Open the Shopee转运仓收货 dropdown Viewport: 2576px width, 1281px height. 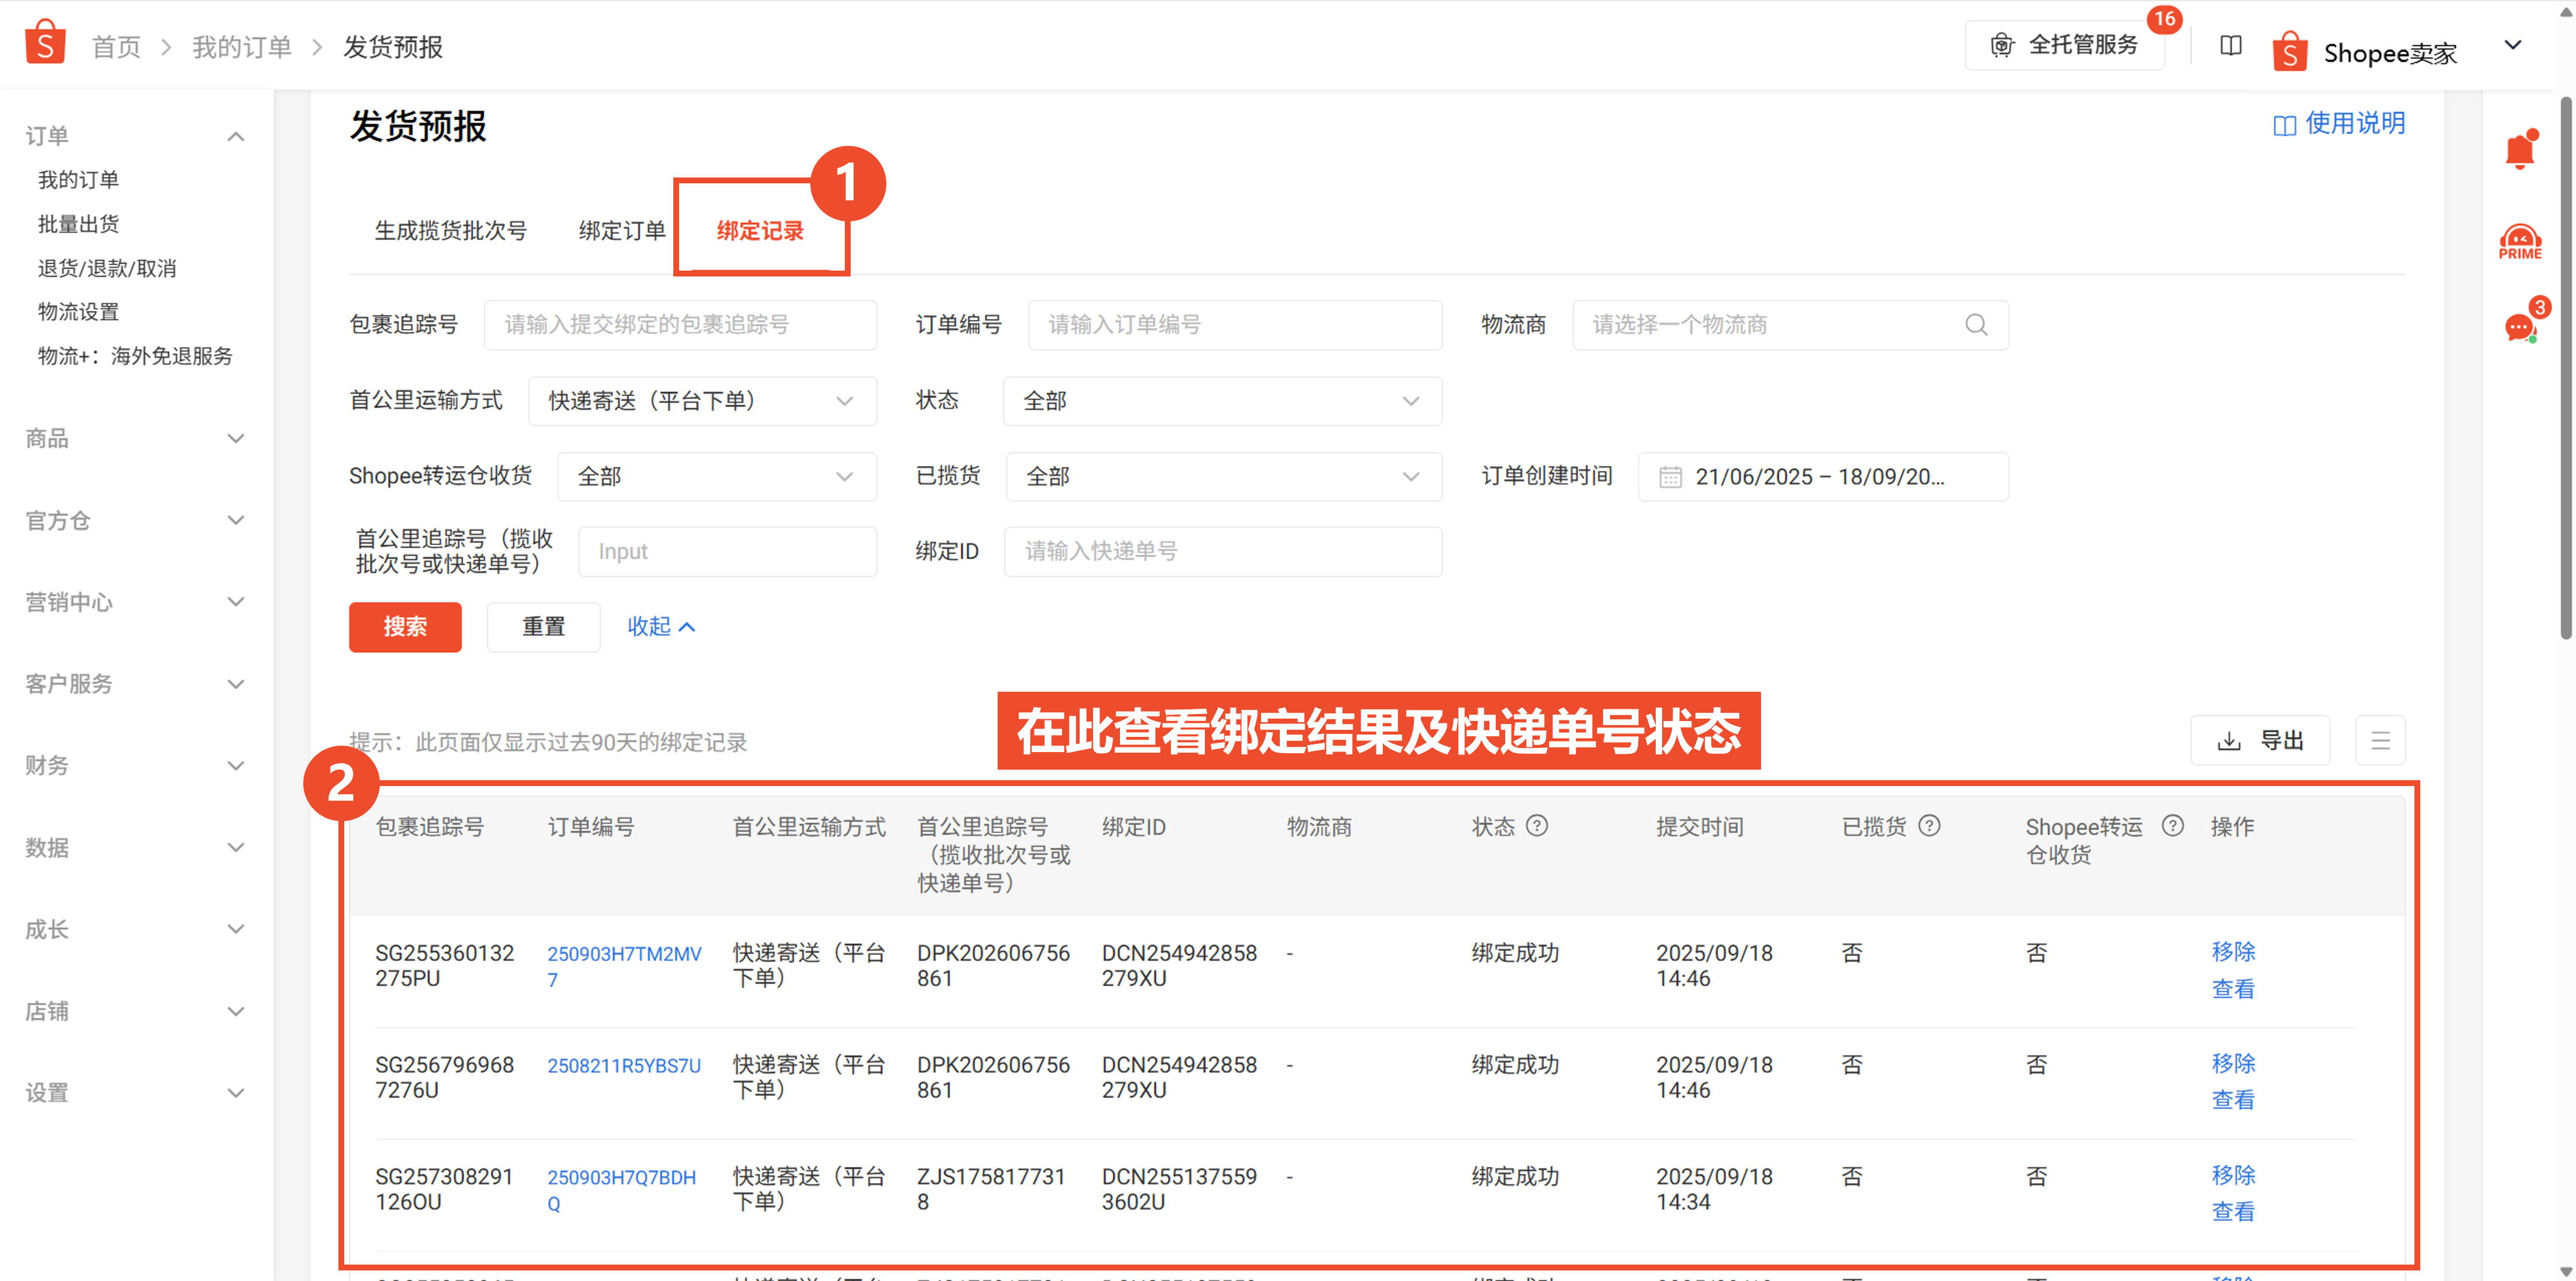point(716,476)
